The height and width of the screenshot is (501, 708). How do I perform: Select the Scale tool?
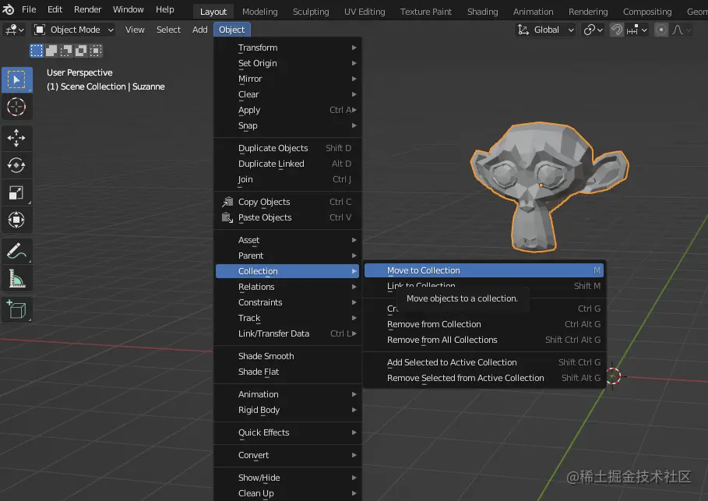[x=16, y=192]
